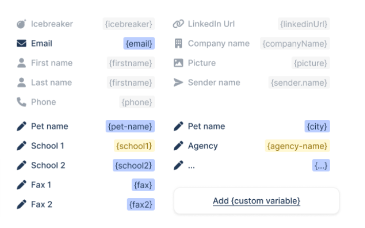Click the Company name building icon
The height and width of the screenshot is (228, 365).
[178, 44]
